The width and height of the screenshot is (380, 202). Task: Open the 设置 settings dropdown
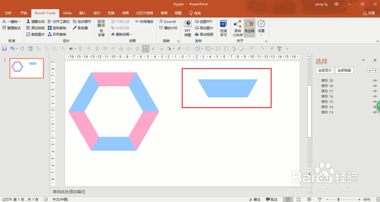click(x=261, y=28)
